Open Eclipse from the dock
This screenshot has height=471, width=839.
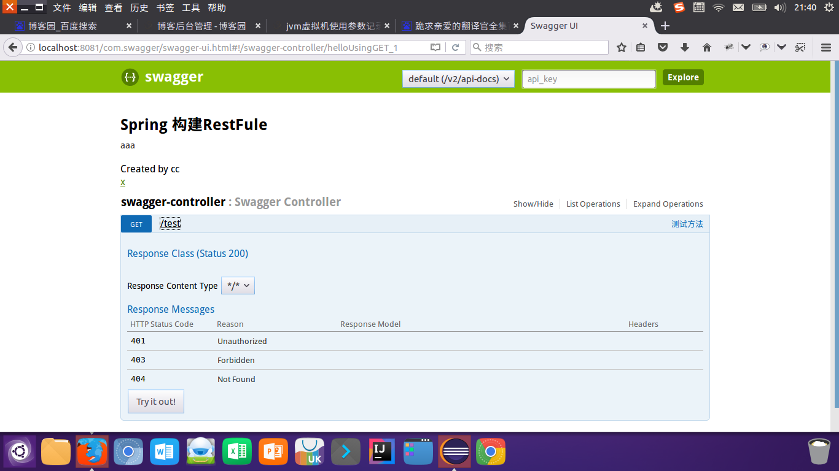(455, 452)
